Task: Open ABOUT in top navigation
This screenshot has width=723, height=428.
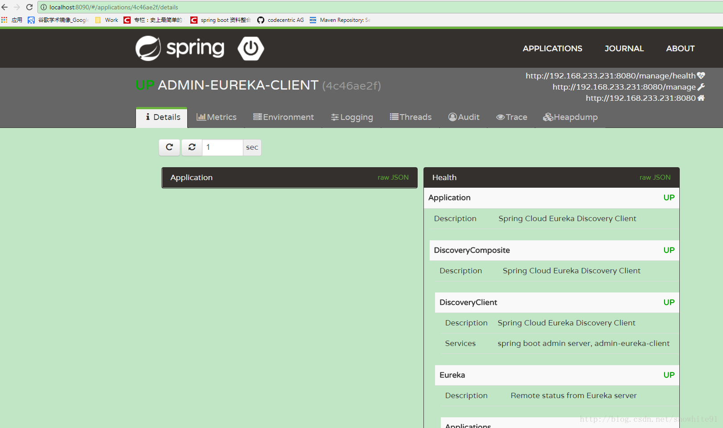Action: tap(680, 49)
